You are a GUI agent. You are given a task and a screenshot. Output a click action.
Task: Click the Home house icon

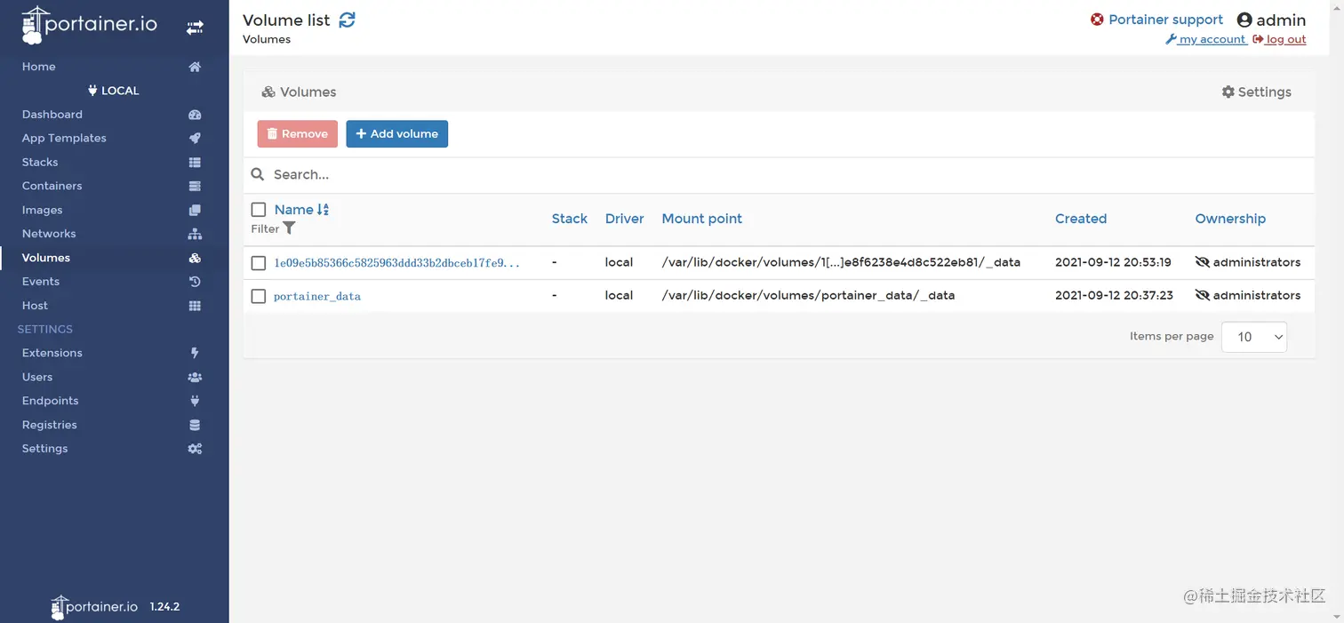point(195,67)
